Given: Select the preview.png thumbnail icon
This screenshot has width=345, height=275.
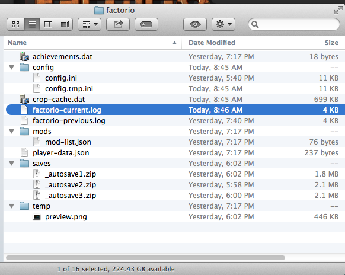Looking at the screenshot, I should 37,217.
